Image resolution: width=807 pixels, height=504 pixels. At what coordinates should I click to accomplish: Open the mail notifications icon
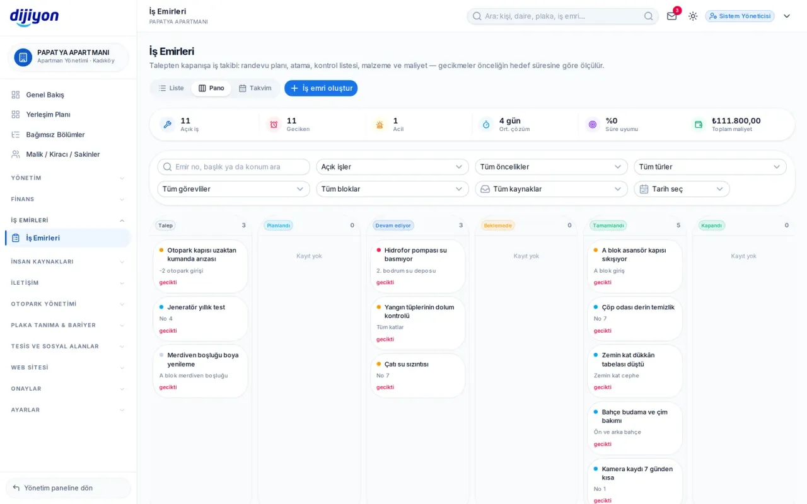pyautogui.click(x=672, y=16)
